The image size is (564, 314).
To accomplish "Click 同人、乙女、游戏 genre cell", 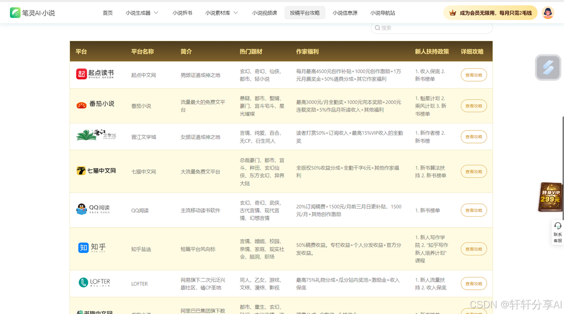I will point(260,284).
